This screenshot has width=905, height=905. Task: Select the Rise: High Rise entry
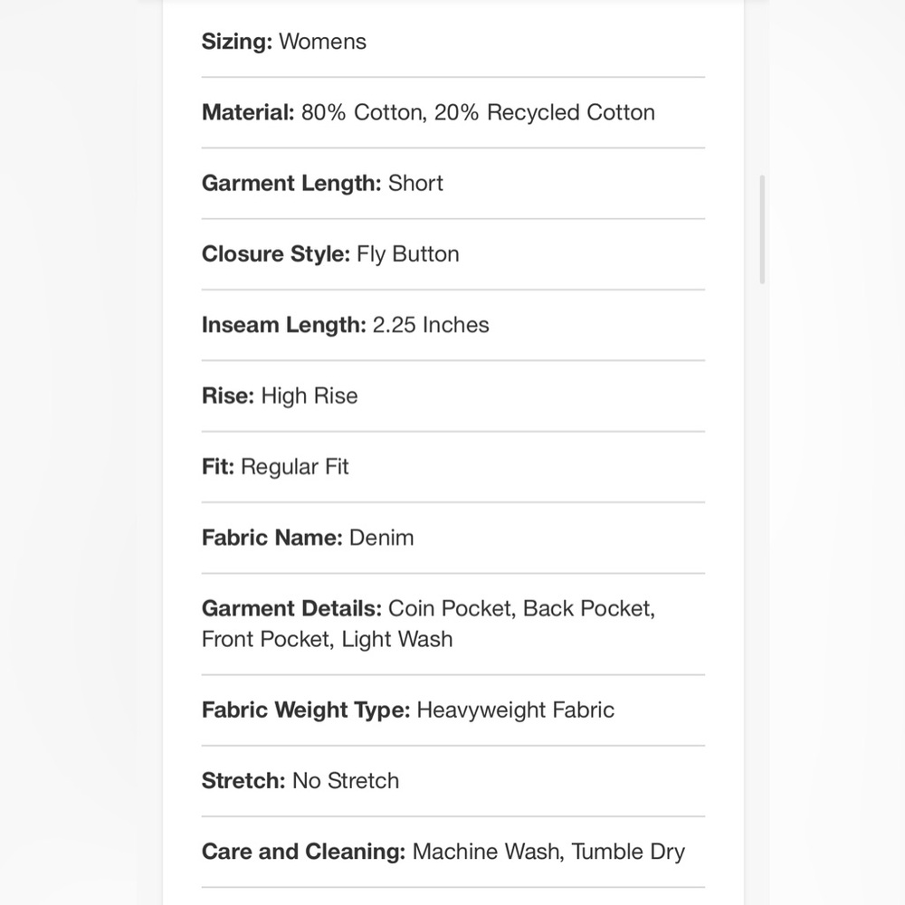[x=453, y=396]
